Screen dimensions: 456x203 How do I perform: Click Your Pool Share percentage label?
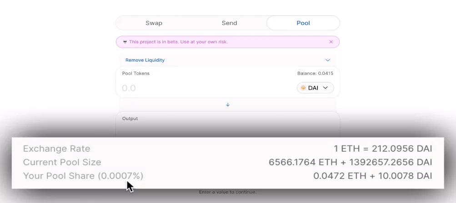(x=83, y=176)
